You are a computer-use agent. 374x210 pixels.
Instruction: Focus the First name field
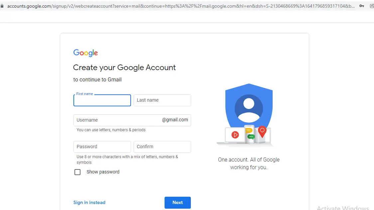(x=102, y=100)
